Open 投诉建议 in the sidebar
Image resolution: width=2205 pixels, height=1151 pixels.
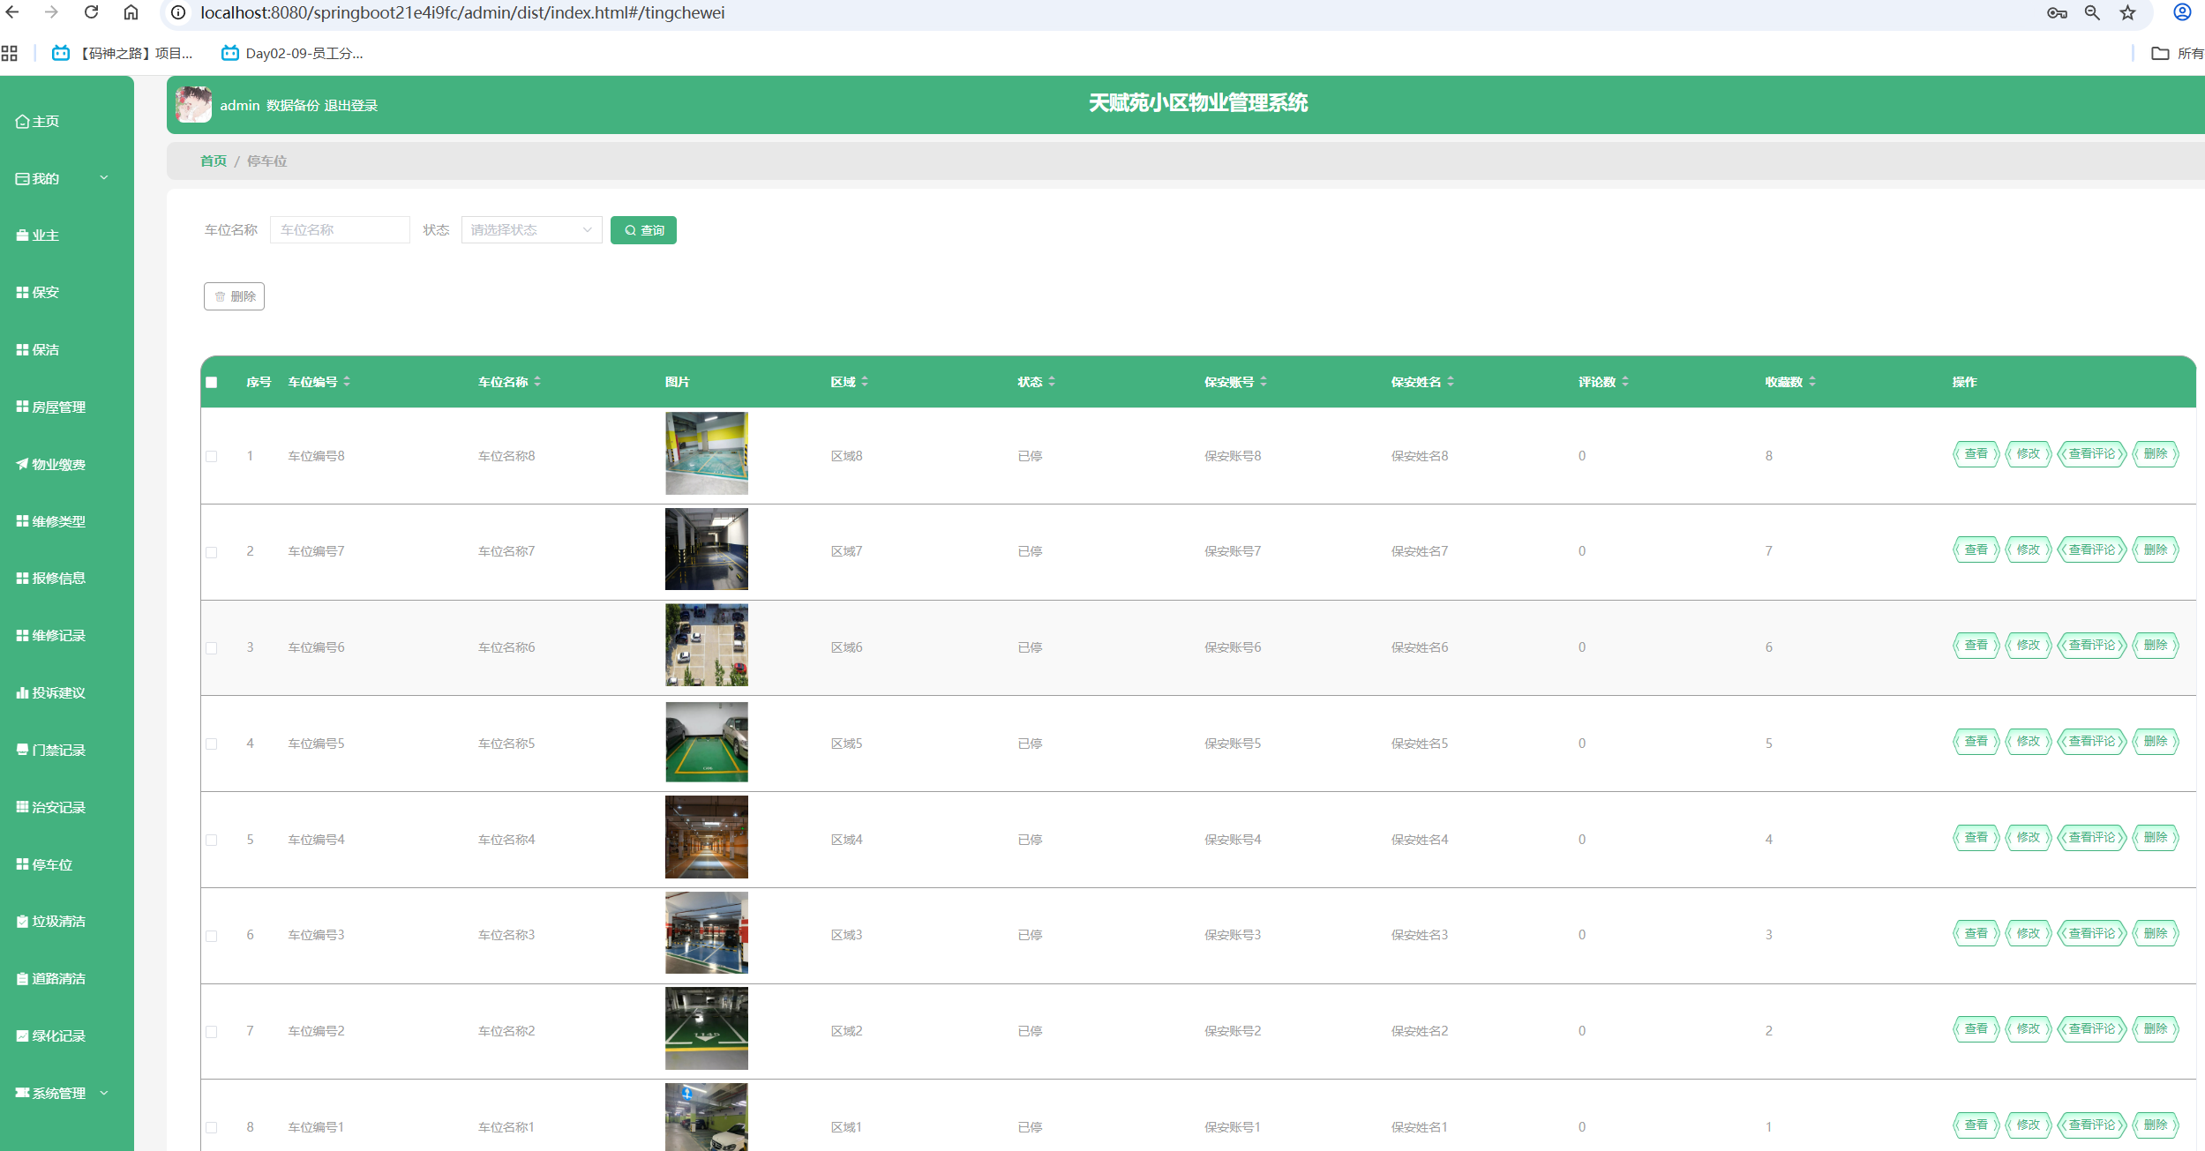pyautogui.click(x=58, y=693)
